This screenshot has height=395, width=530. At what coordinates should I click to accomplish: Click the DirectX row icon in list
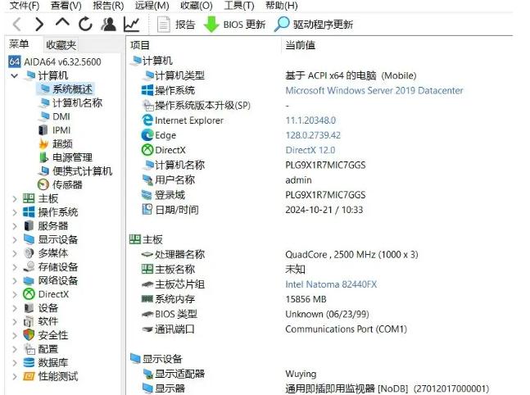(x=147, y=150)
